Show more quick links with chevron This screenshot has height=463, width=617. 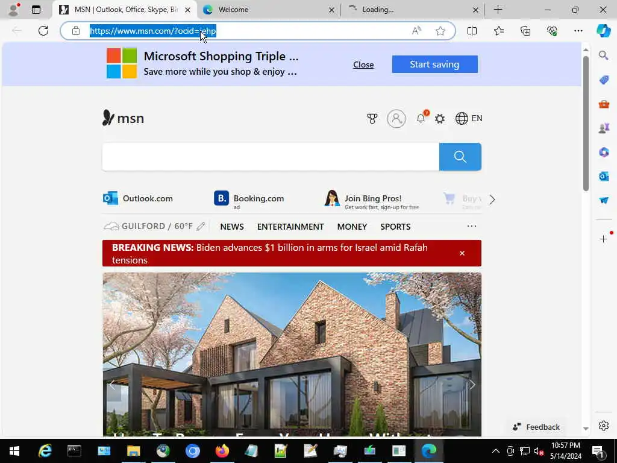click(492, 200)
